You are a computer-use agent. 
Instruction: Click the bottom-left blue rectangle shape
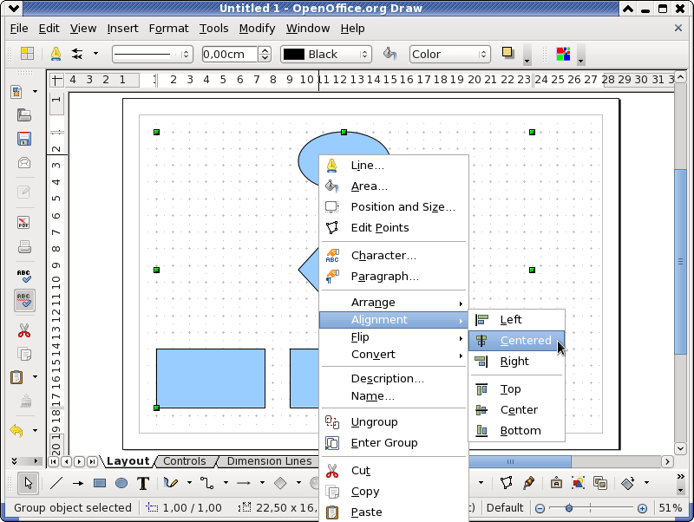point(211,378)
